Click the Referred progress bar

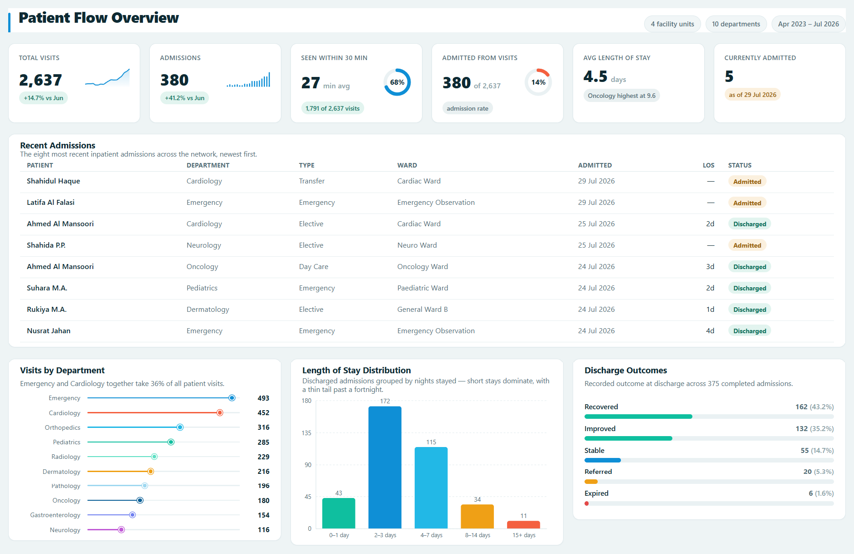(x=709, y=482)
